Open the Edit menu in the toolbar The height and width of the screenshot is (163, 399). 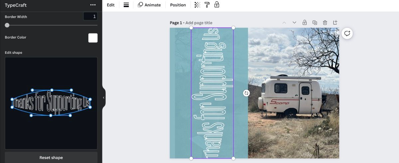[x=111, y=5]
